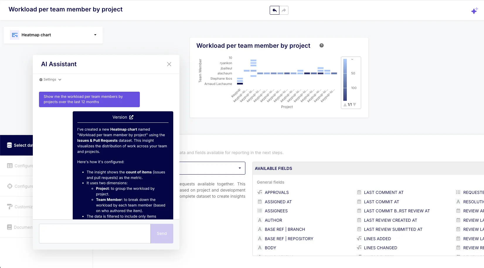Click the calendar icon beside LAST COMMIT AT
Viewport: 484px width, 268px height.
point(359,202)
